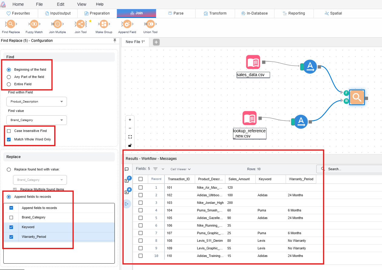
Task: Uncheck Match Whole Word Only
Action: point(9,140)
